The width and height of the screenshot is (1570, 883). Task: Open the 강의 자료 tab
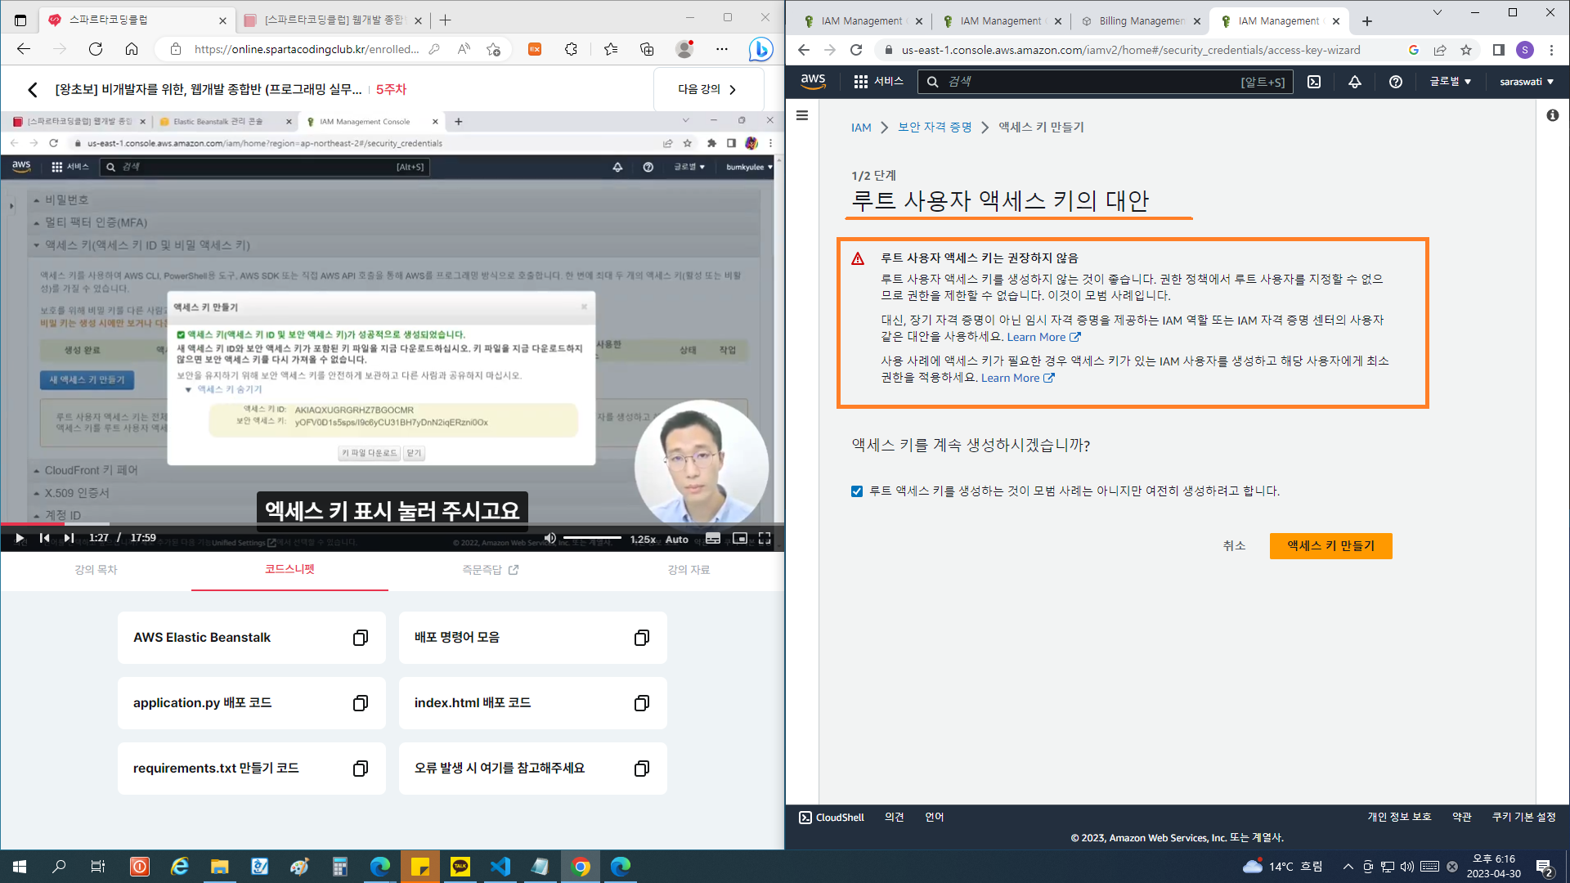tap(689, 570)
